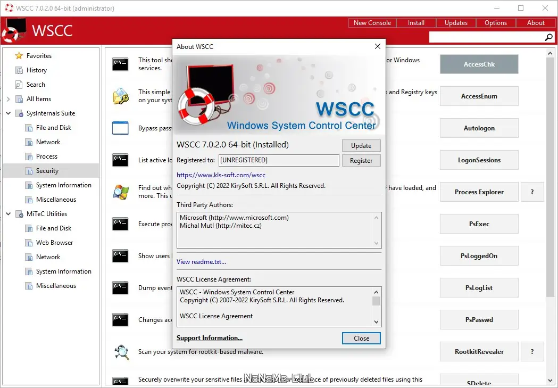Click the History clock icon
Screen dimensions: 558x388
pos(19,70)
